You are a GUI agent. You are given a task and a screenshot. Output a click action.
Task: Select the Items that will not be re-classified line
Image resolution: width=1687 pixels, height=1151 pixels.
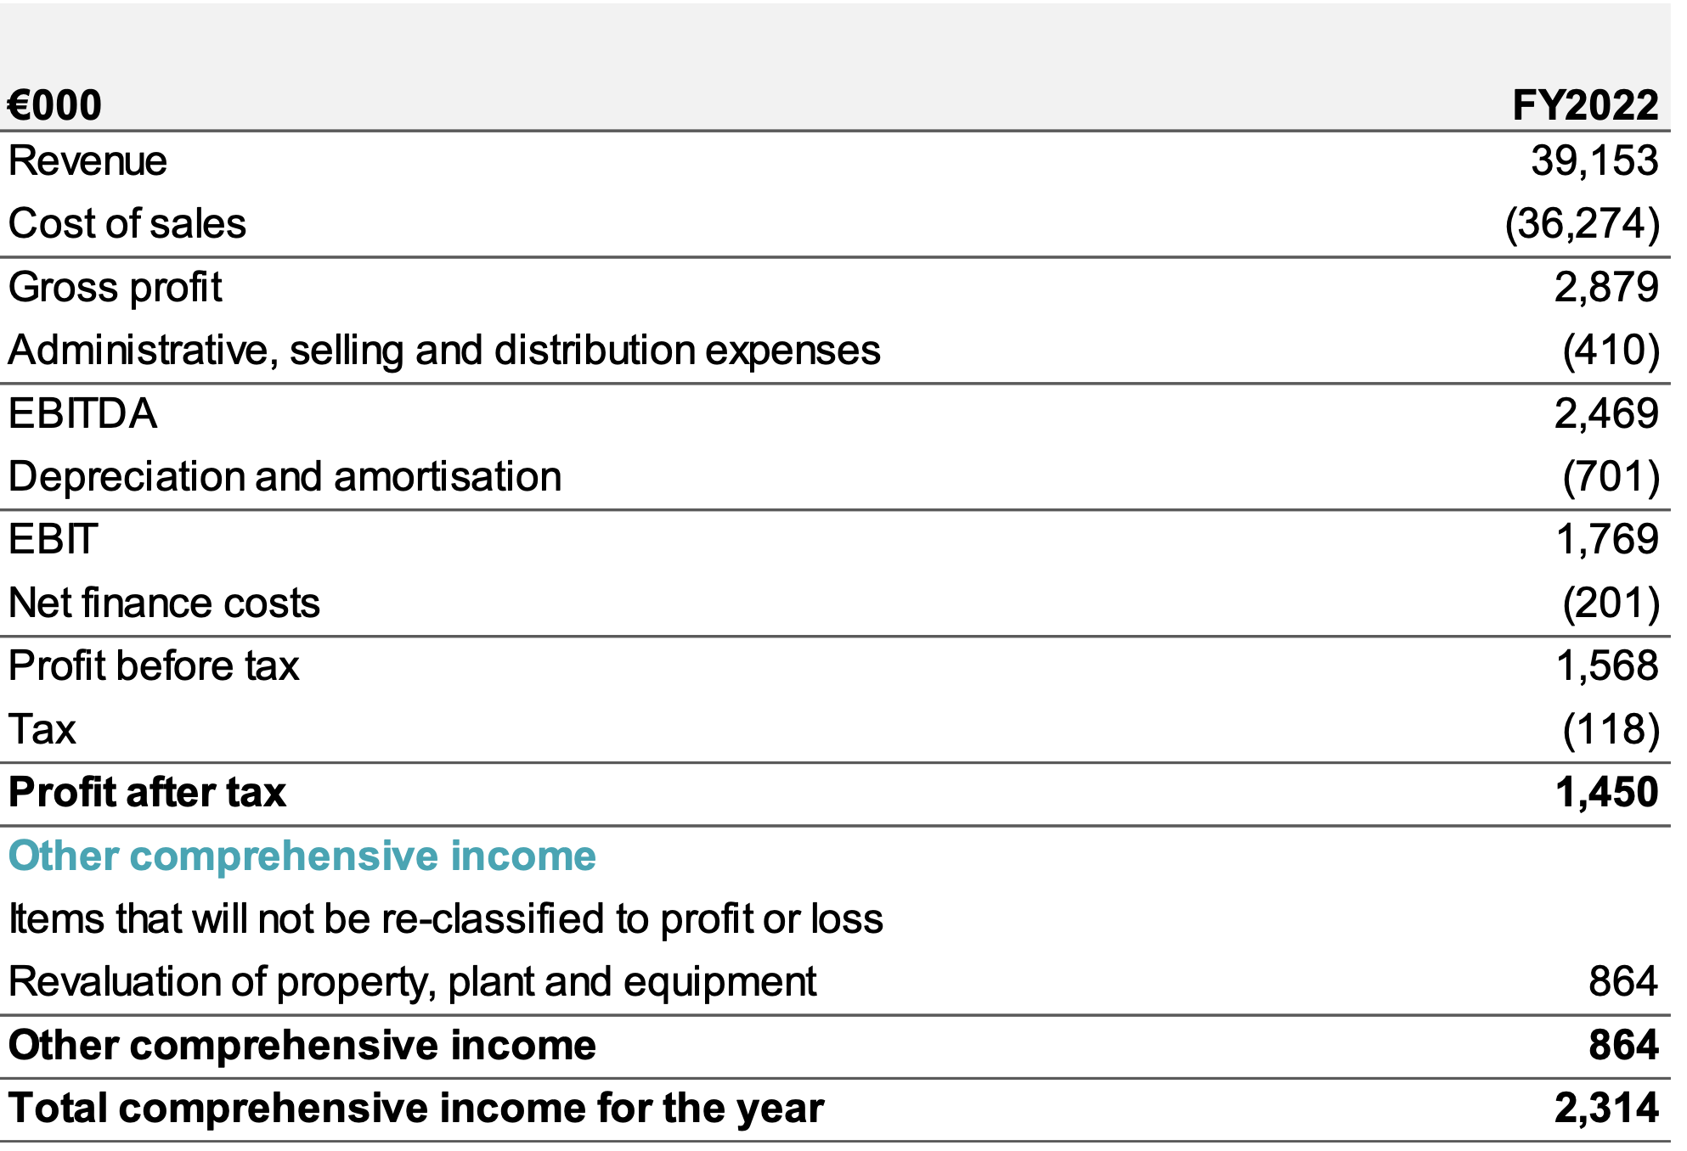pyautogui.click(x=445, y=919)
